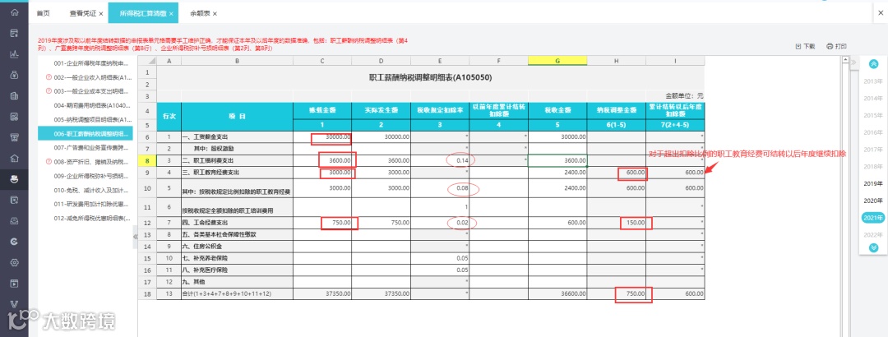The width and height of the screenshot is (888, 337).
Task: Click the storefront icon in the left sidebar
Action: (x=14, y=137)
